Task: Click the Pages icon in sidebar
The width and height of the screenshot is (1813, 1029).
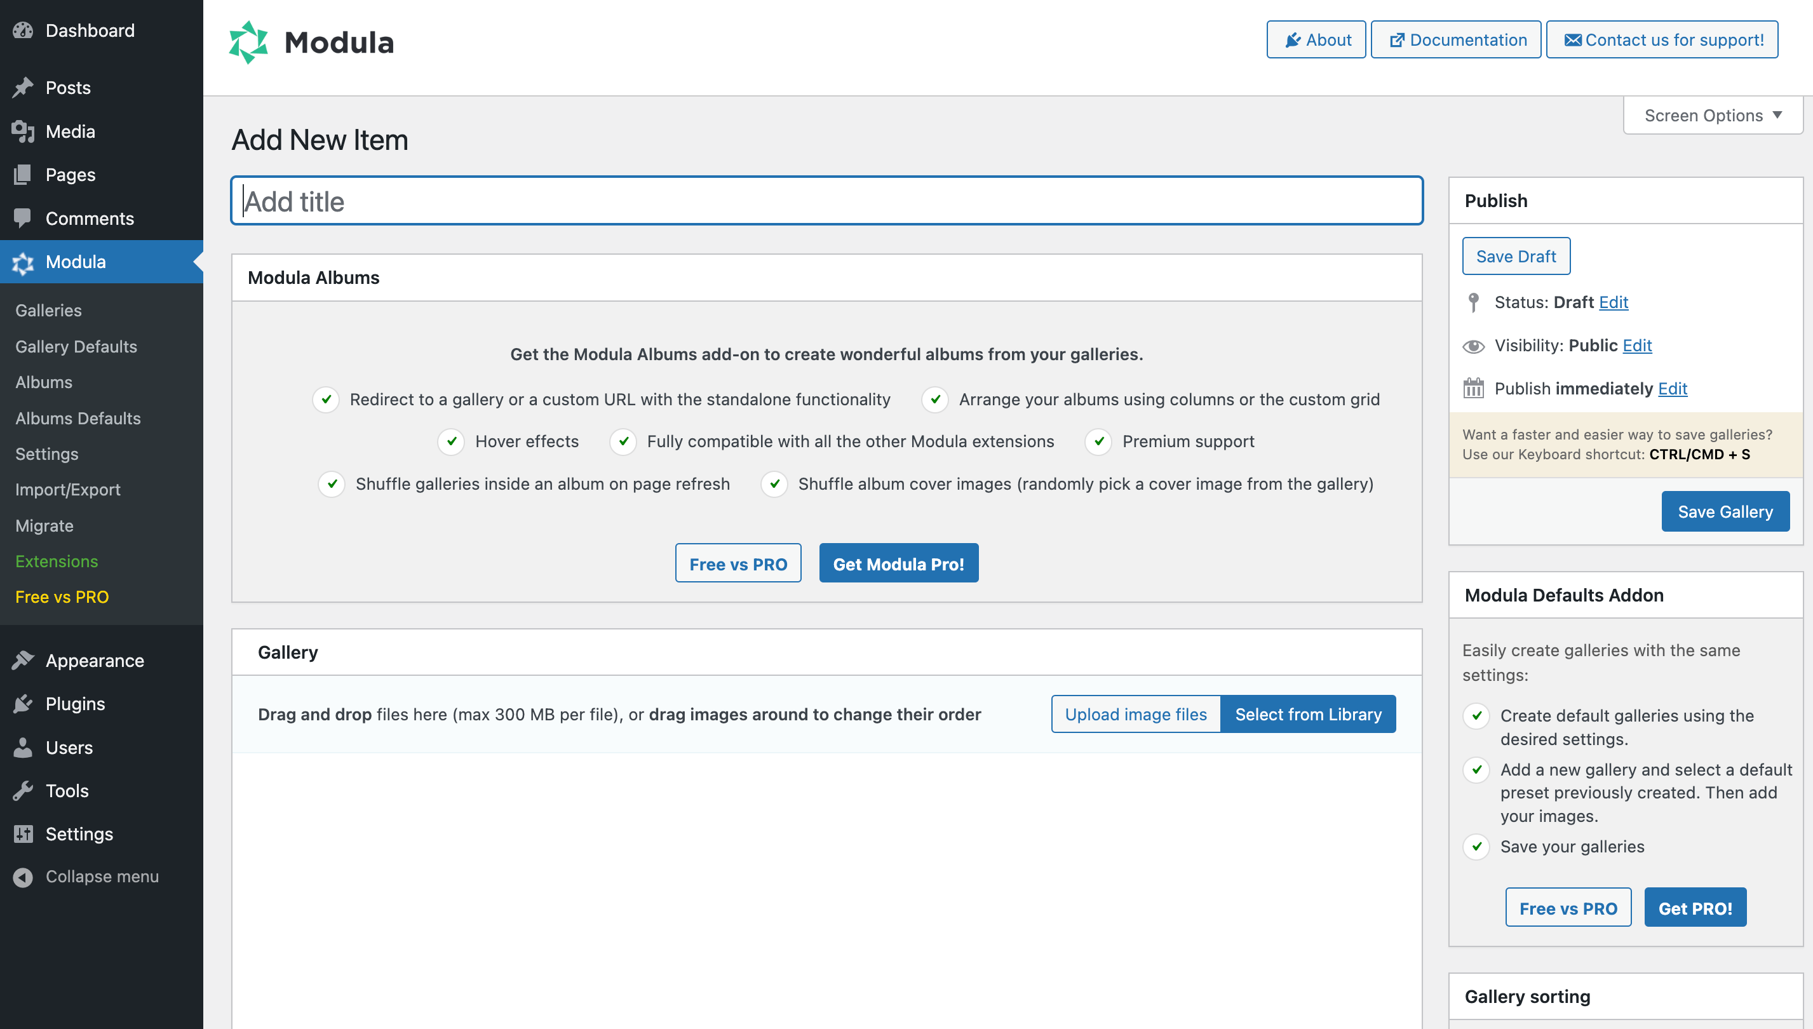Action: point(23,175)
